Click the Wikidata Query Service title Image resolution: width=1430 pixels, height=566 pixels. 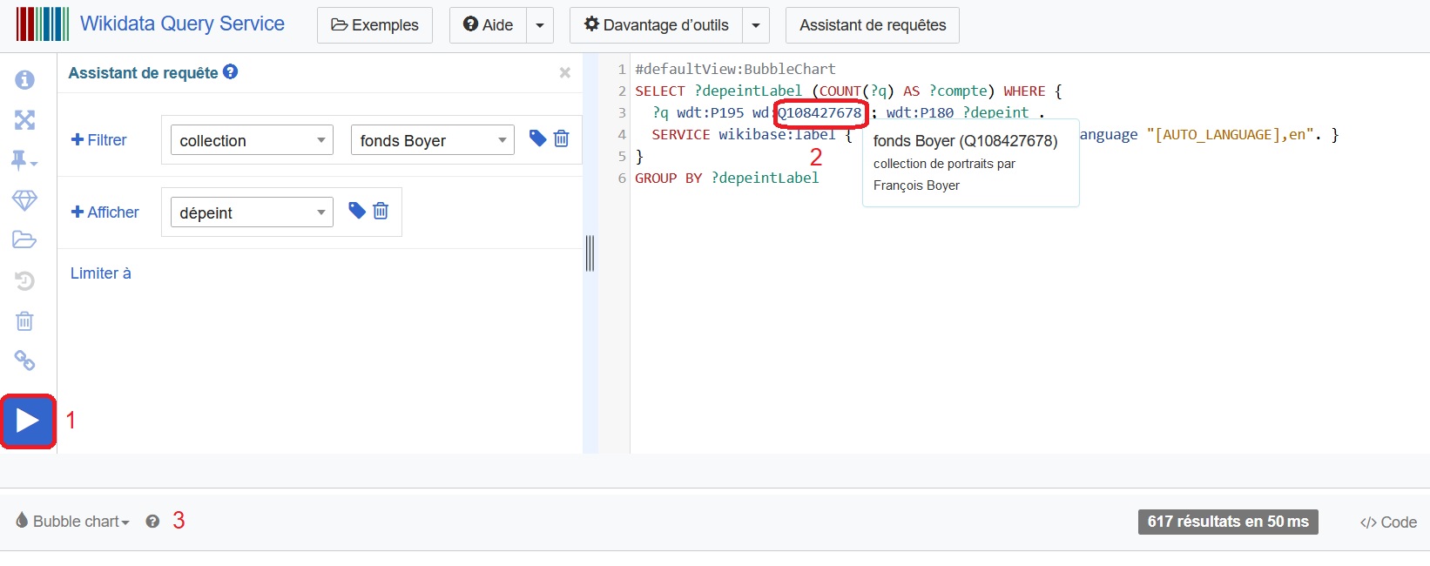click(182, 24)
